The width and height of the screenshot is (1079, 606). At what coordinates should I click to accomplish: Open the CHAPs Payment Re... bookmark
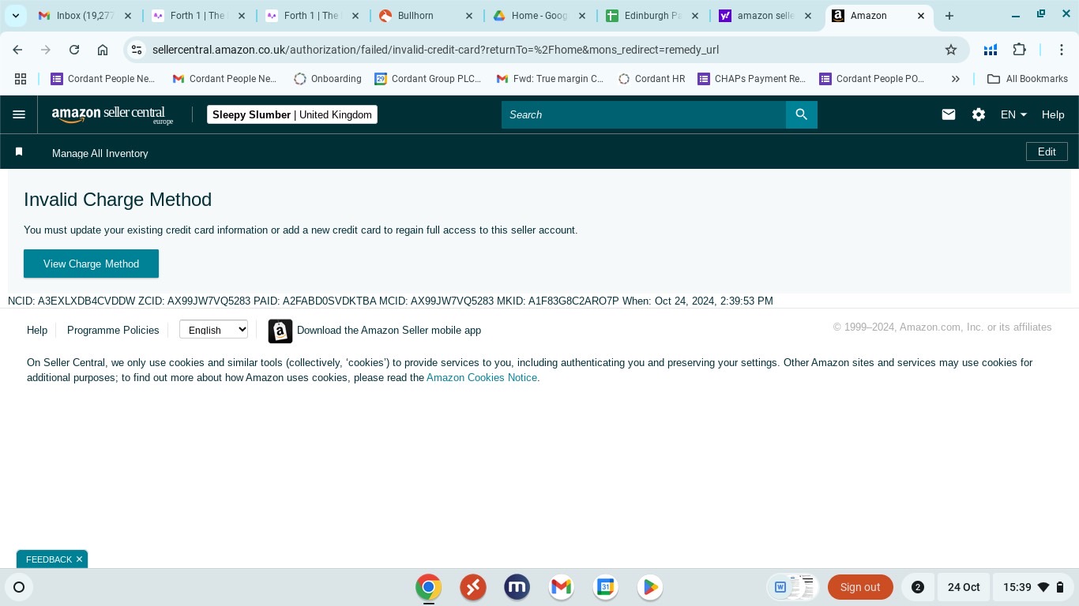(x=752, y=79)
